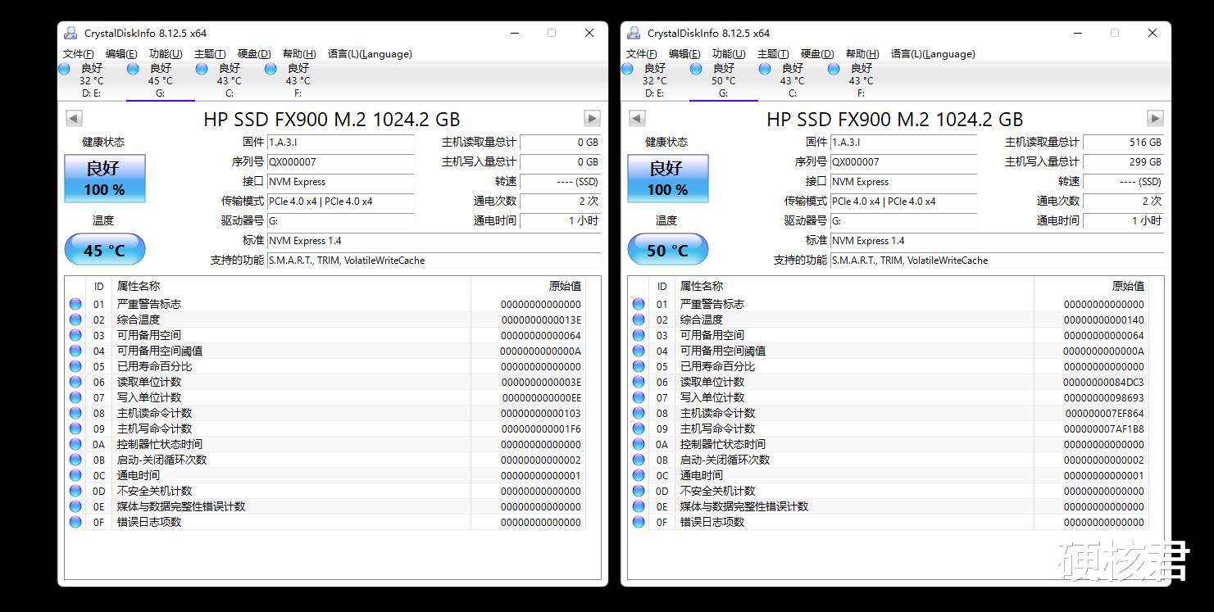
Task: Click 原始值 column header in left window
Action: (527, 286)
